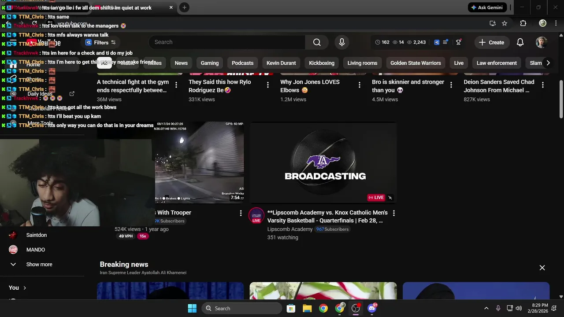Select the Kickboxing category chip
The image size is (564, 317).
point(322,63)
